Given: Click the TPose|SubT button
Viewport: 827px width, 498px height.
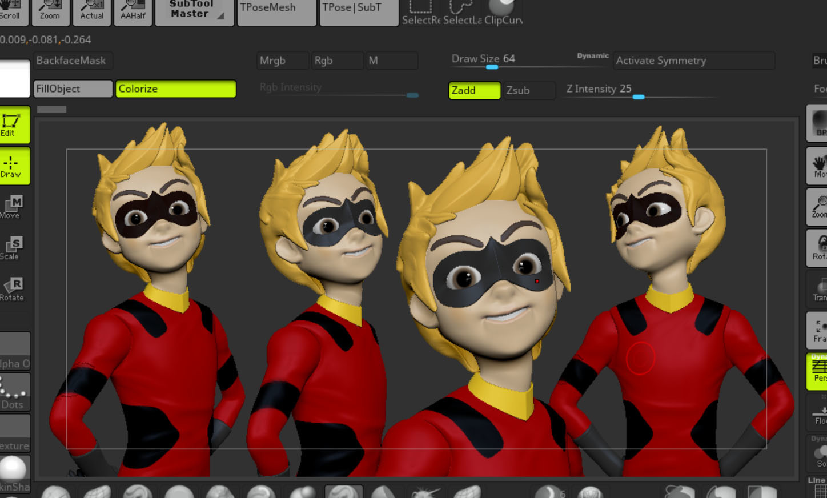Looking at the screenshot, I should point(359,11).
